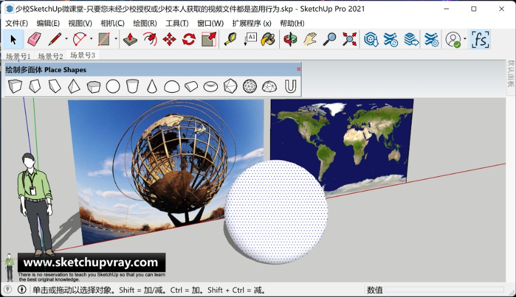Click the fs fullscreen plugin icon

[480, 39]
